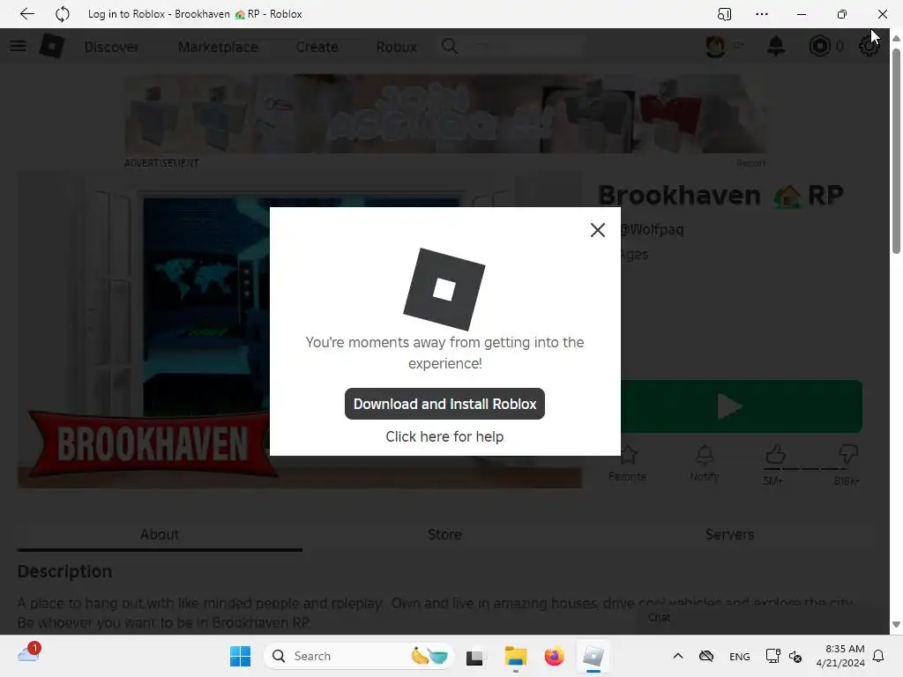
Task: Dislike the game with thumbs down
Action: point(847,455)
